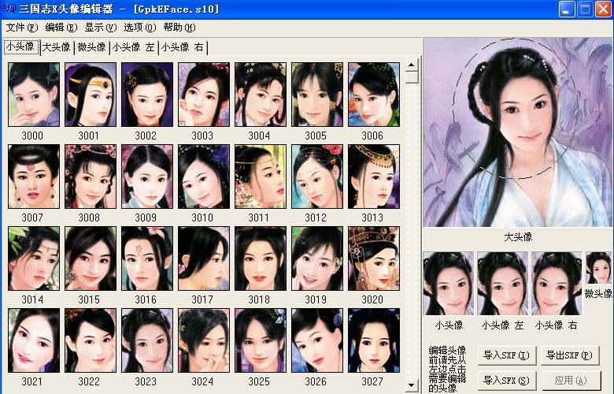The image size is (614, 394).
Task: Select portrait thumbnail 3003
Action: pyautogui.click(x=204, y=95)
